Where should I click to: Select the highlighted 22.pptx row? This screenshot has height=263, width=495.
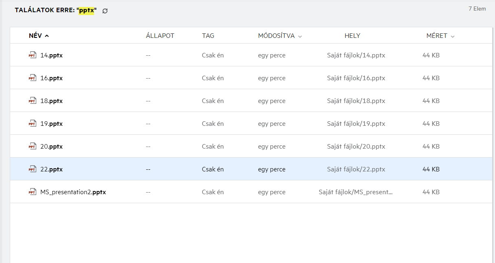point(244,169)
